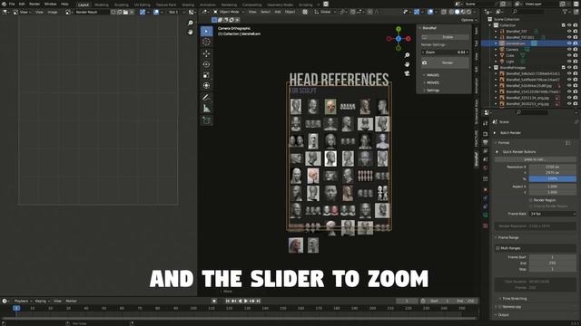Open the viewport Add menu

pyautogui.click(x=278, y=12)
